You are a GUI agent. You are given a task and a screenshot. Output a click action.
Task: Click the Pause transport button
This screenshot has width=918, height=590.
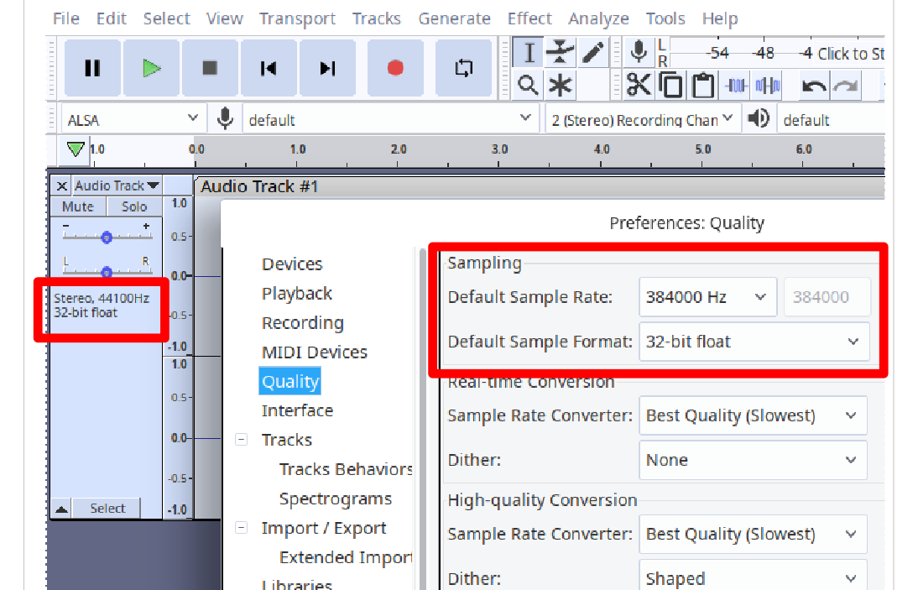click(x=92, y=68)
